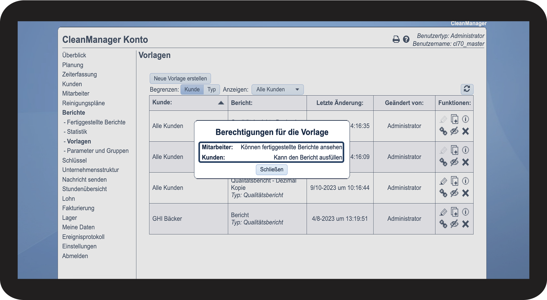547x300 pixels.
Task: Toggle the Kunde filter button
Action: point(192,89)
